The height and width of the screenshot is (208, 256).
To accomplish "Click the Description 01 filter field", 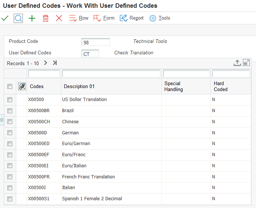I will pyautogui.click(x=111, y=73).
